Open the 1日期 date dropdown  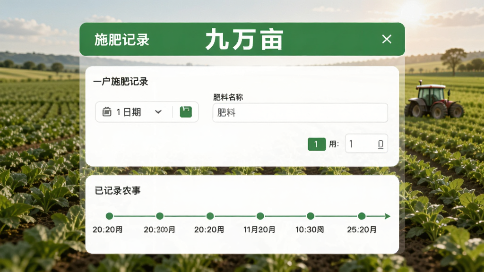(x=158, y=112)
